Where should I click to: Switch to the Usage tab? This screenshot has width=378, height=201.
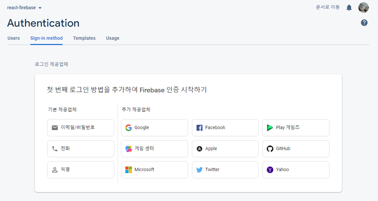113,38
